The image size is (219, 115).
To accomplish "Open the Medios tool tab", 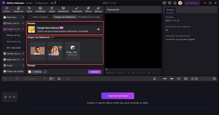I will tap(7, 10).
